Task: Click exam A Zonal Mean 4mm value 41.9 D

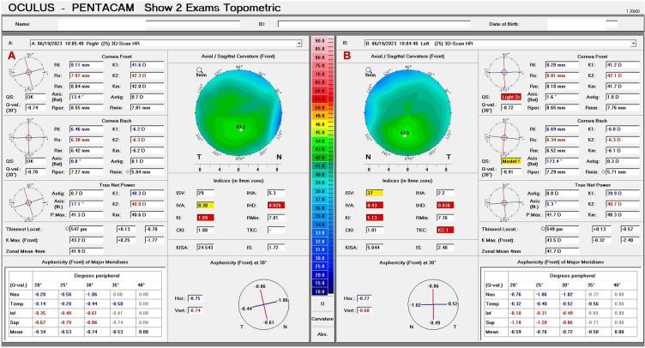Action: tap(87, 250)
